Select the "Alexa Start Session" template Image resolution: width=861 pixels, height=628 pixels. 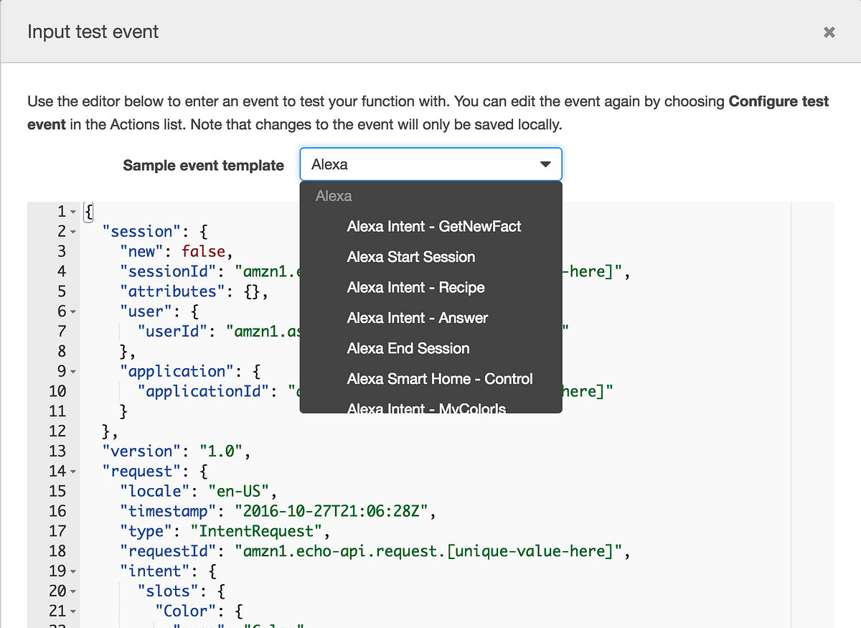(x=410, y=256)
